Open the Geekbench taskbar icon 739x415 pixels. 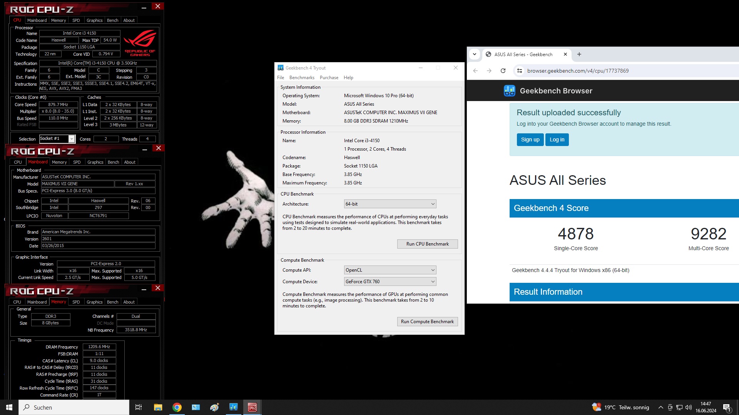click(233, 407)
